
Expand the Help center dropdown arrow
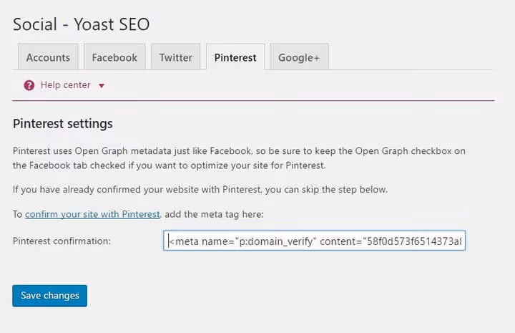(x=102, y=86)
